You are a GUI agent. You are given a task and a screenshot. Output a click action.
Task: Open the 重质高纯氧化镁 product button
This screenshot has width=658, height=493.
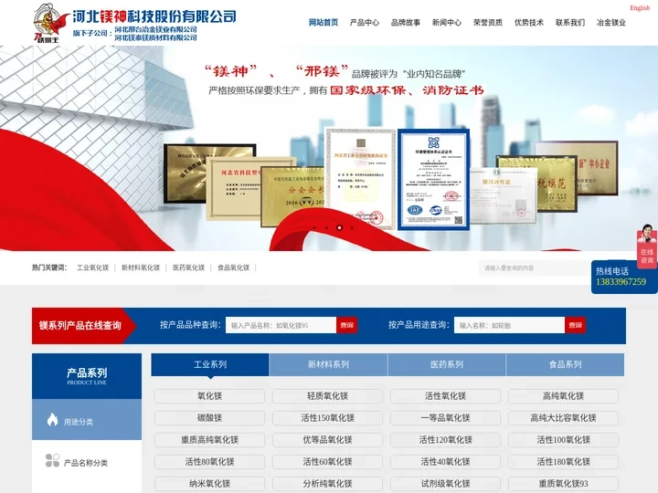point(209,440)
